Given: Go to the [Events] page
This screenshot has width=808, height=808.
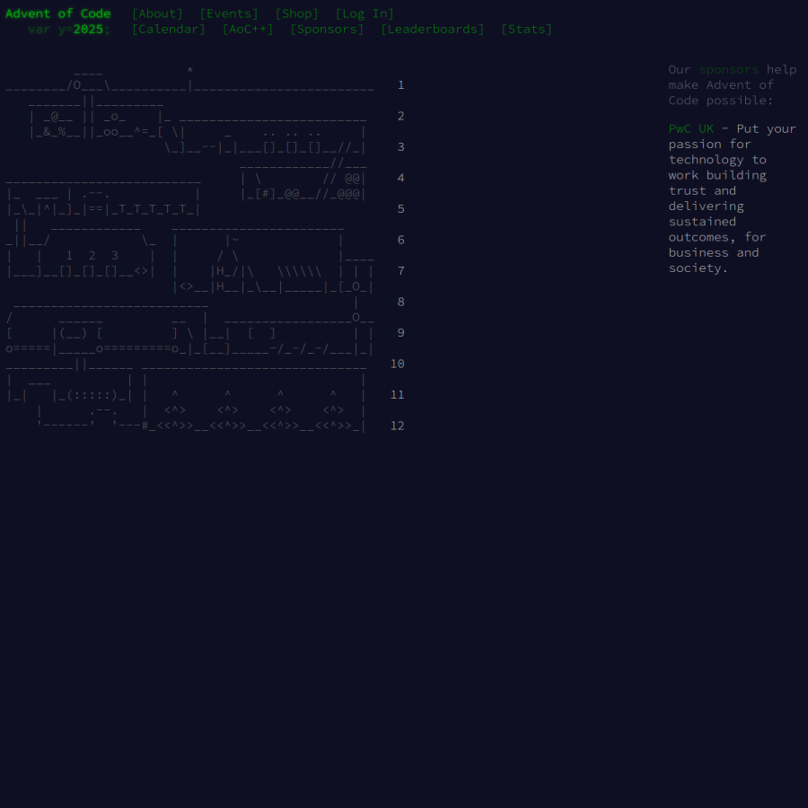Looking at the screenshot, I should [x=229, y=13].
